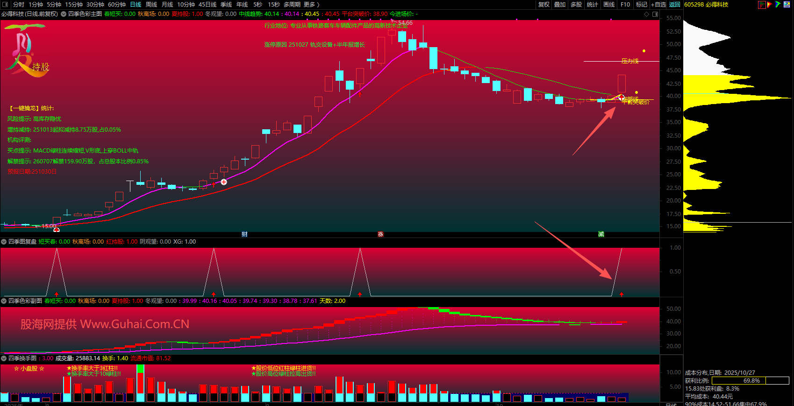Expand the 四季图复盘 indicator dropdown
The height and width of the screenshot is (406, 794).
4,242
